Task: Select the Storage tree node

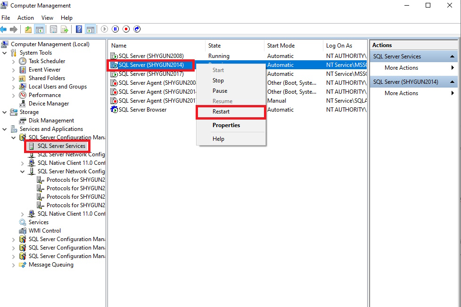Action: [x=29, y=112]
